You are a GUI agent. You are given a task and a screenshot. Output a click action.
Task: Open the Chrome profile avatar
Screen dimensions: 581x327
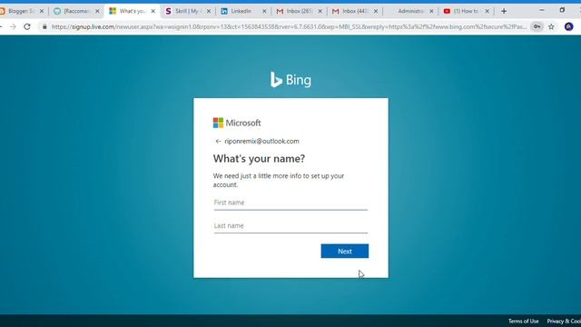[569, 26]
